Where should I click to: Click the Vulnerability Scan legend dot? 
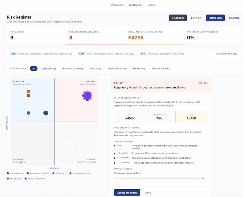pos(70,173)
